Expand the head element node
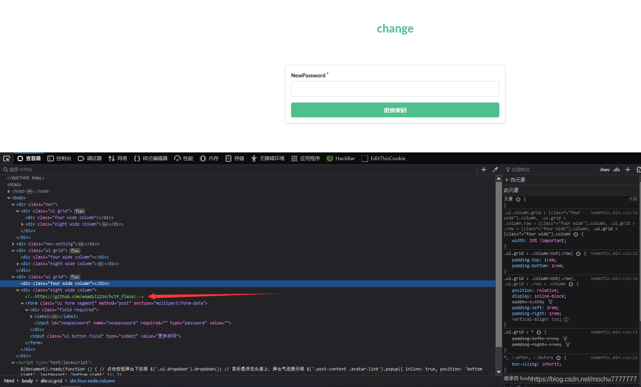This screenshot has width=641, height=387. pos(9,191)
